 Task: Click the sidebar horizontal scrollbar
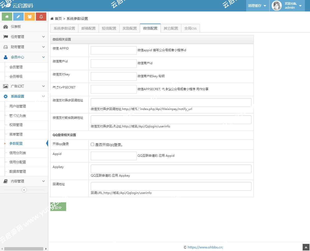pyautogui.click(x=24, y=249)
